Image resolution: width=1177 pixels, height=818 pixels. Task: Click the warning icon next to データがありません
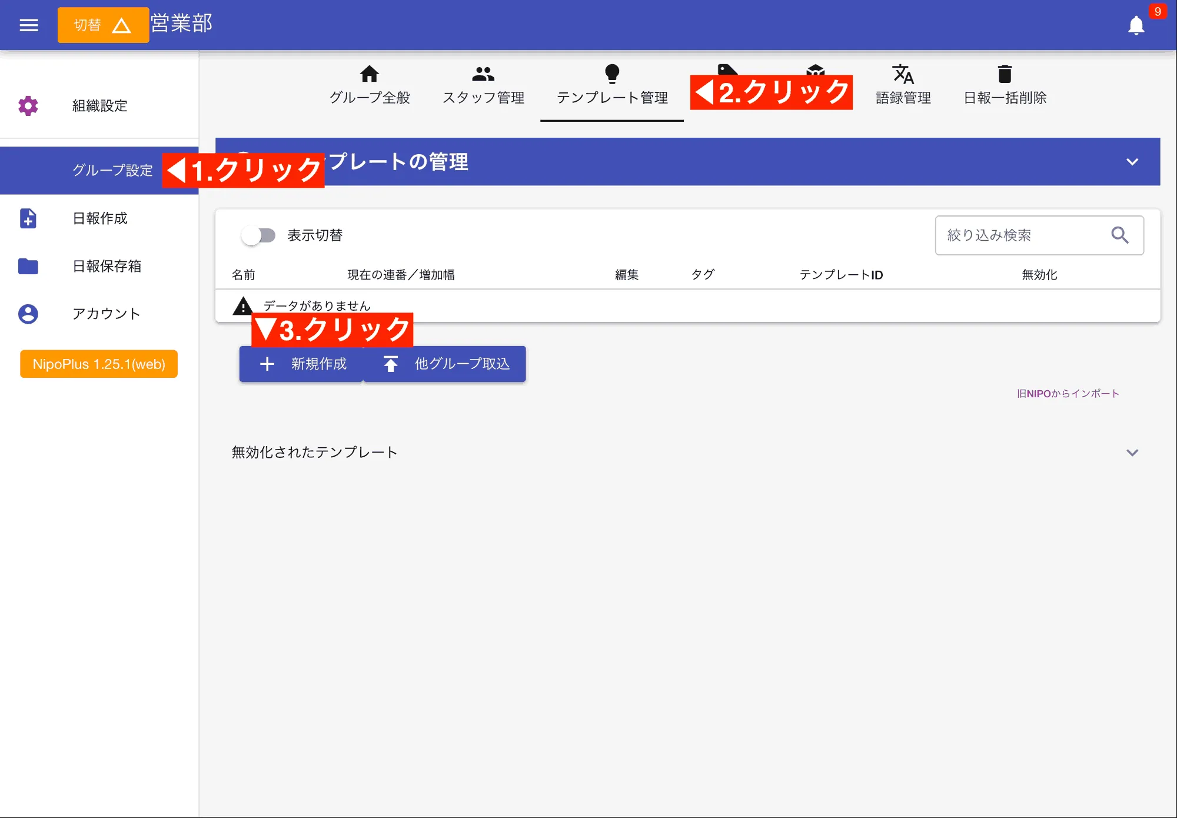pos(243,305)
